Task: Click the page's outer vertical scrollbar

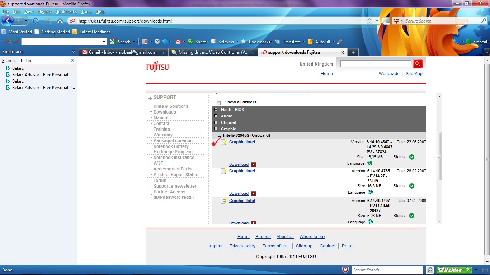Action: 487,159
